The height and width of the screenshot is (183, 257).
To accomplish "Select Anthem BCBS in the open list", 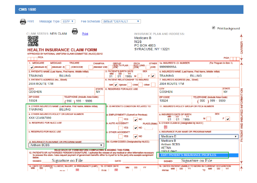I will [171, 144].
